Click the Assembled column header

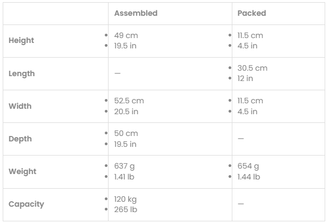[135, 13]
